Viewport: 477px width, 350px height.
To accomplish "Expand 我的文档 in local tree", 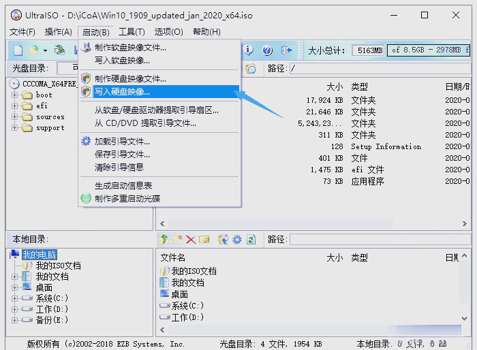I will pos(14,276).
